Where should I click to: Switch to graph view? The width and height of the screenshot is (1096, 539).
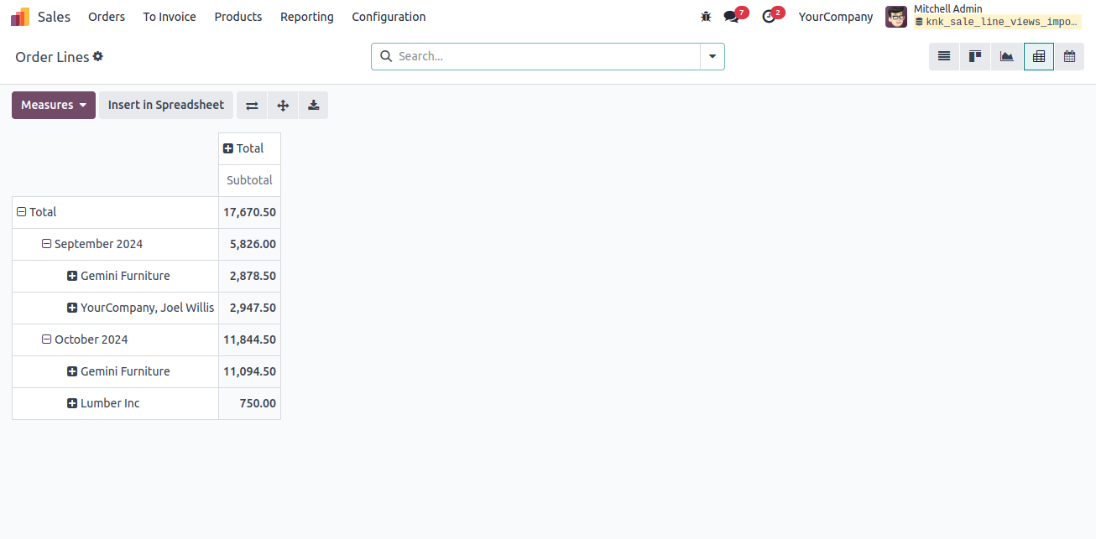coord(1006,56)
